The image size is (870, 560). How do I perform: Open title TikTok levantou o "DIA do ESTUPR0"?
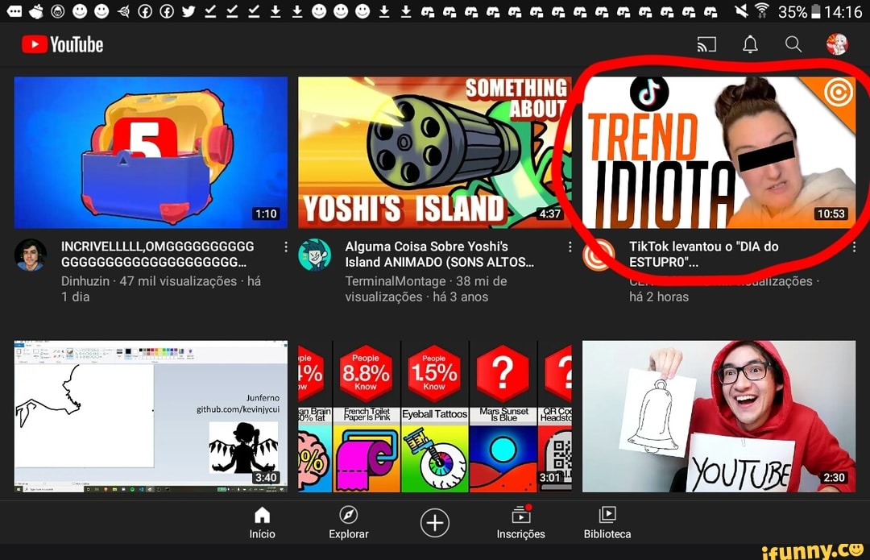click(x=703, y=254)
